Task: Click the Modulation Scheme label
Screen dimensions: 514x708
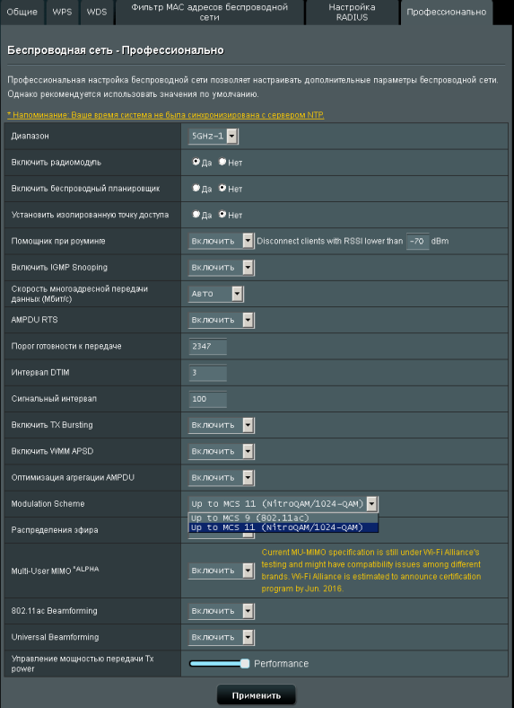Action: click(48, 503)
